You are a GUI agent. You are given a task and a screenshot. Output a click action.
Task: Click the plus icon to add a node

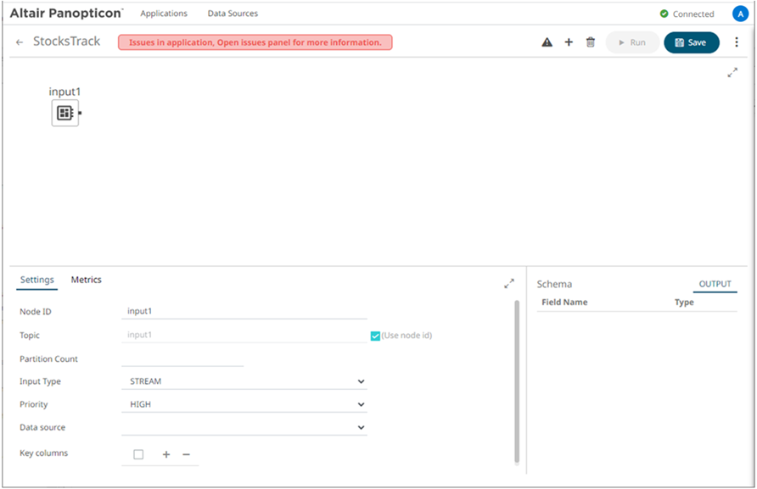[x=569, y=42]
